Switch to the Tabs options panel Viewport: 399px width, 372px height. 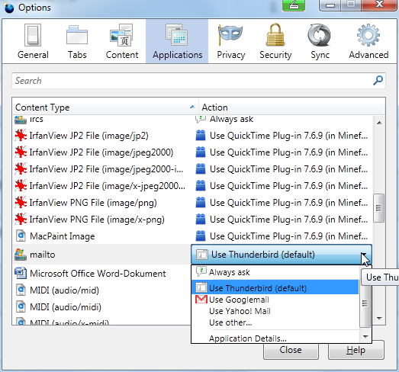(x=77, y=41)
